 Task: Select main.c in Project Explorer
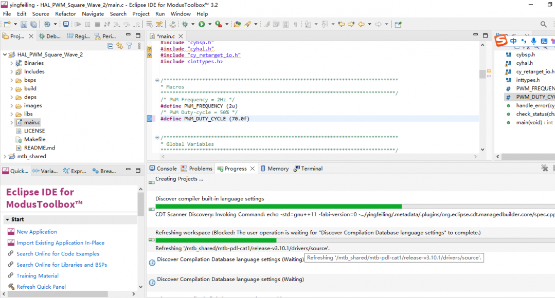tap(32, 122)
